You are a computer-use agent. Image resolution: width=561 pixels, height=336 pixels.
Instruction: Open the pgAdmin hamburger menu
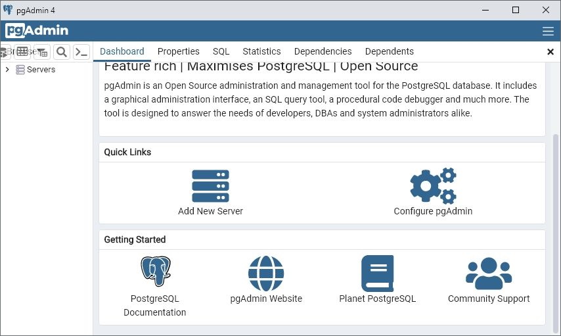tap(548, 31)
